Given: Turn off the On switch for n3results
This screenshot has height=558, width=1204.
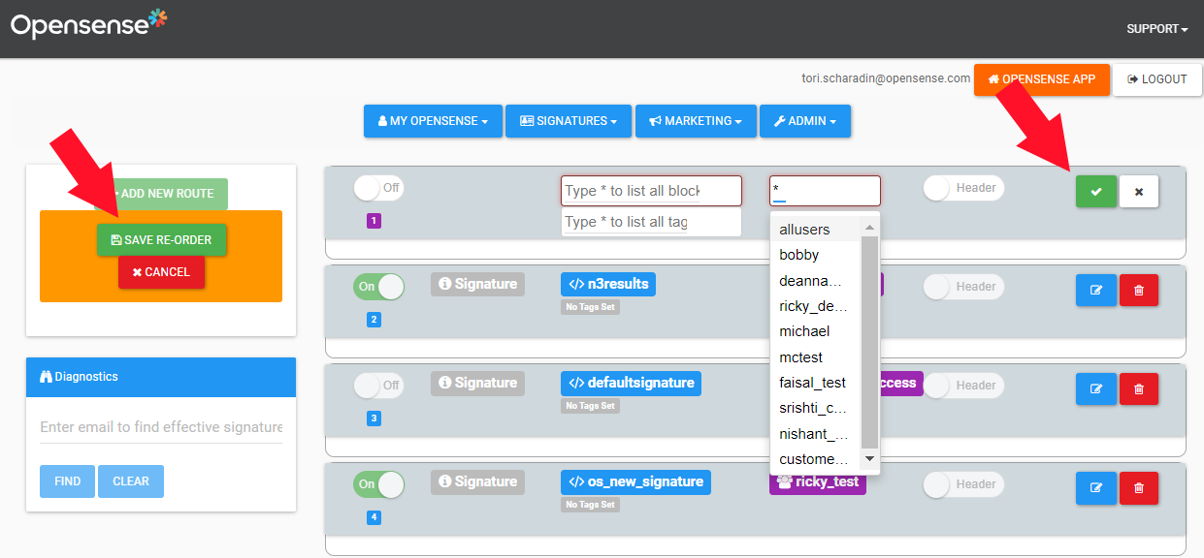Looking at the screenshot, I should 378,287.
